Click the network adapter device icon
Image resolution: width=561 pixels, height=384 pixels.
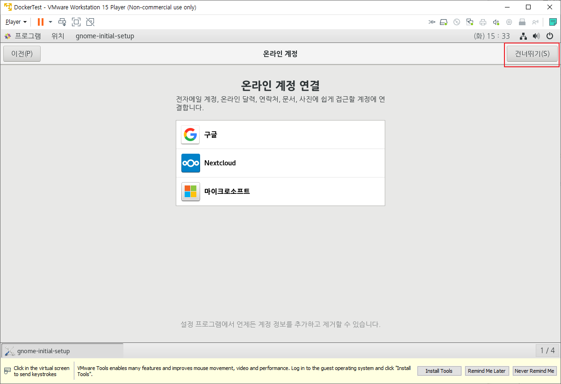(470, 22)
